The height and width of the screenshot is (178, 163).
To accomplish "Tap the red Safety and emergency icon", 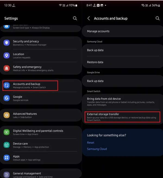I will 7,68.
